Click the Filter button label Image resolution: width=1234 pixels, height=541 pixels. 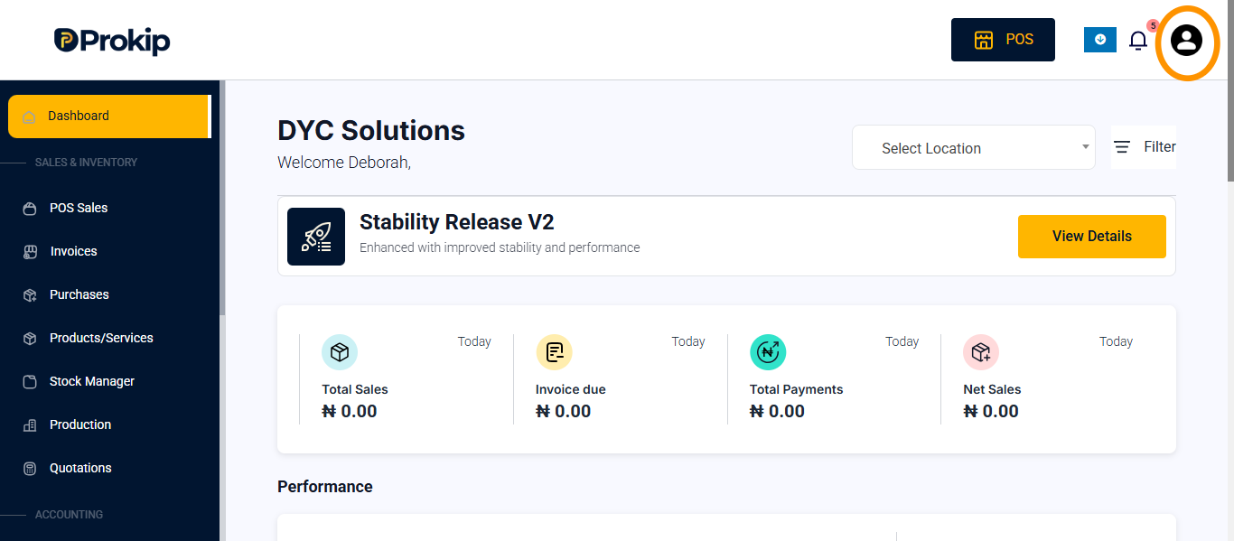tap(1160, 146)
